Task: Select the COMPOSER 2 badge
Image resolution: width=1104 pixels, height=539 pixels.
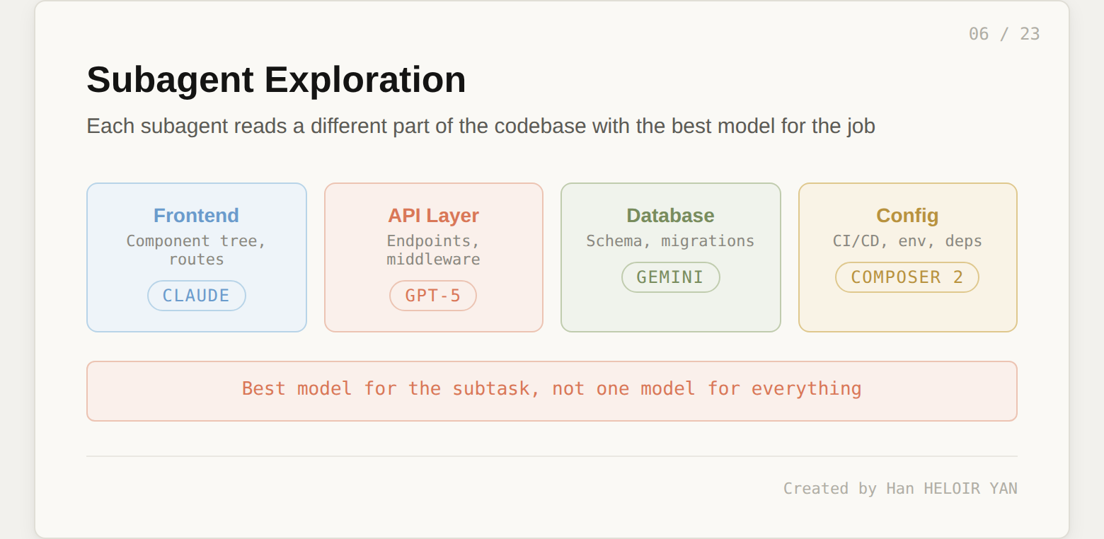Action: point(907,277)
